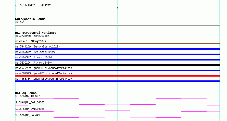The height and width of the screenshot is (121, 227).
Task: Select the thick red bar under nsv4089993
Action: (x=117, y=76)
